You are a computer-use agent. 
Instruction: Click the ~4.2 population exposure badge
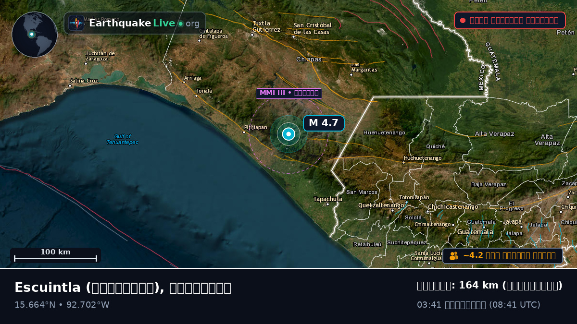coord(502,255)
